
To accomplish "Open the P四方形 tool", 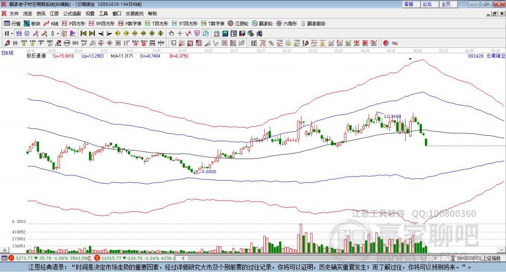I will click(x=74, y=24).
